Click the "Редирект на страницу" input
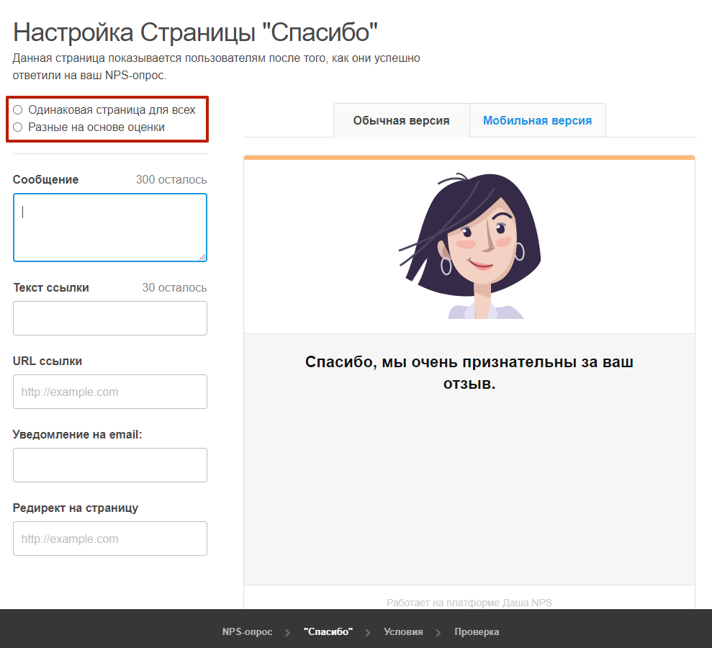Image resolution: width=712 pixels, height=648 pixels. point(109,539)
